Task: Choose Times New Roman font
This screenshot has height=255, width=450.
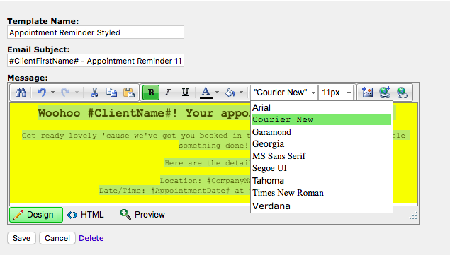Action: click(x=322, y=193)
